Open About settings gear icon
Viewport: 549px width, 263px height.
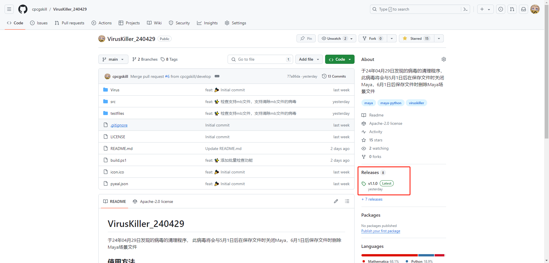coord(443,59)
